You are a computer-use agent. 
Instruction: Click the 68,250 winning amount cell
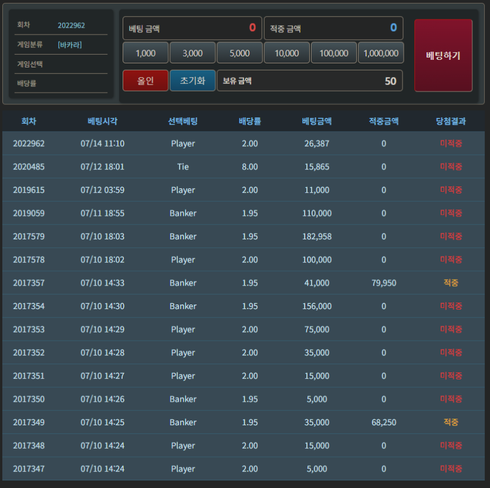[384, 422]
